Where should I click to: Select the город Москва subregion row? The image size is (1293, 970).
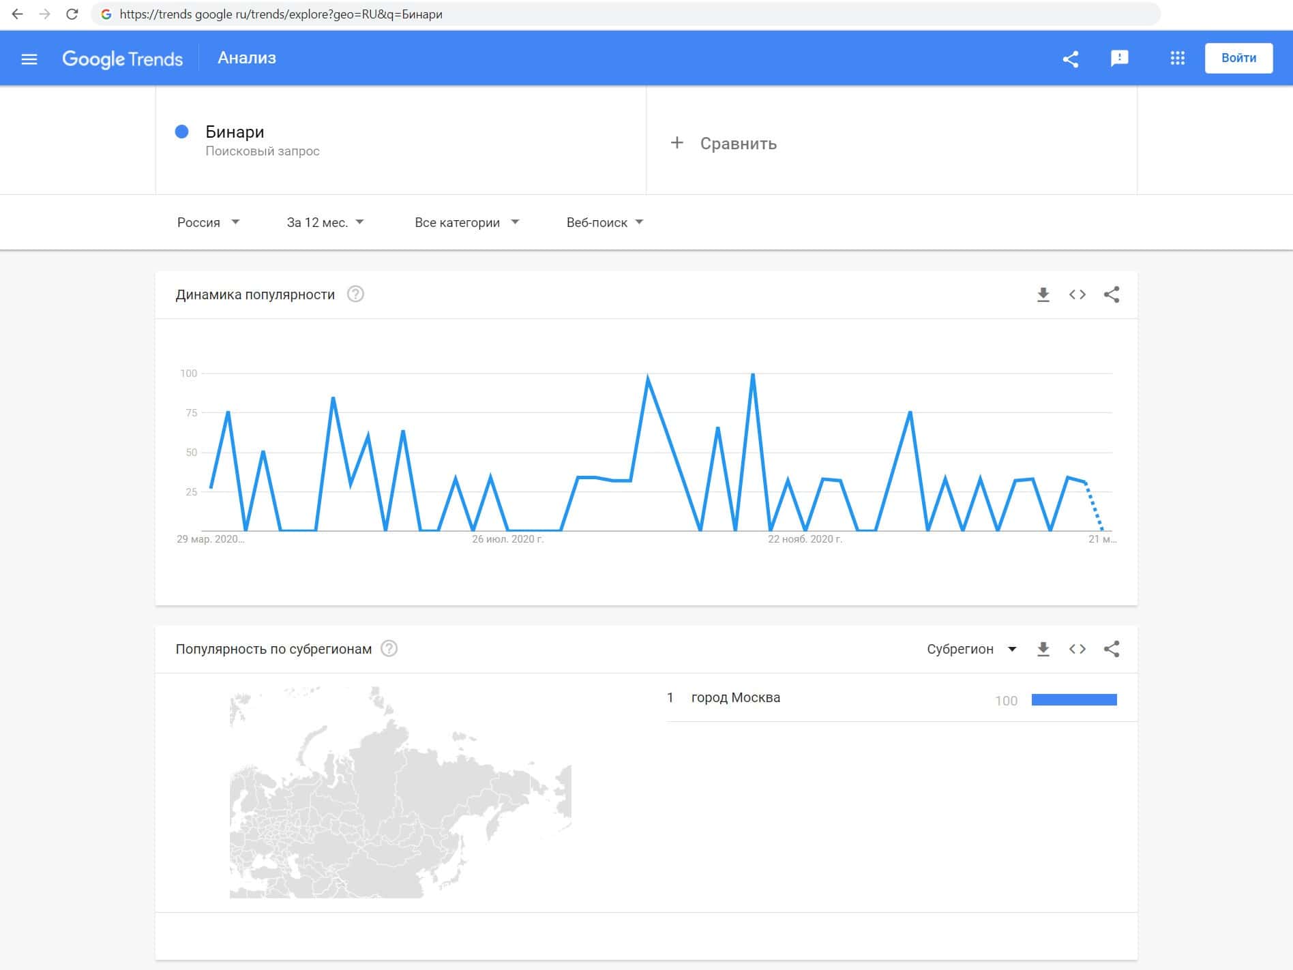[x=736, y=697]
